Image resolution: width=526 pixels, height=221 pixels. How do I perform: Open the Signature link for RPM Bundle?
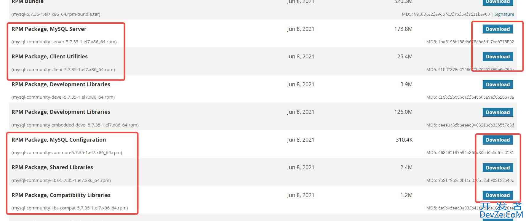[x=504, y=14]
